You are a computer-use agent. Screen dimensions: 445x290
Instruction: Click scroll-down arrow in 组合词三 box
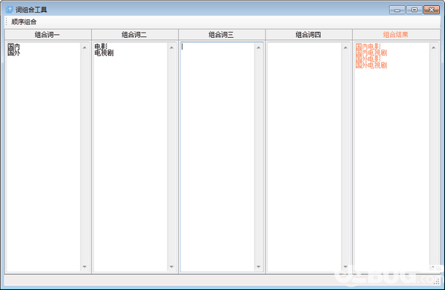click(x=259, y=266)
